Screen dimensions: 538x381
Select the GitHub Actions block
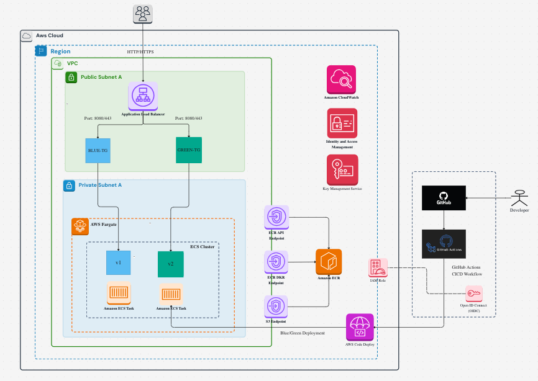[444, 244]
